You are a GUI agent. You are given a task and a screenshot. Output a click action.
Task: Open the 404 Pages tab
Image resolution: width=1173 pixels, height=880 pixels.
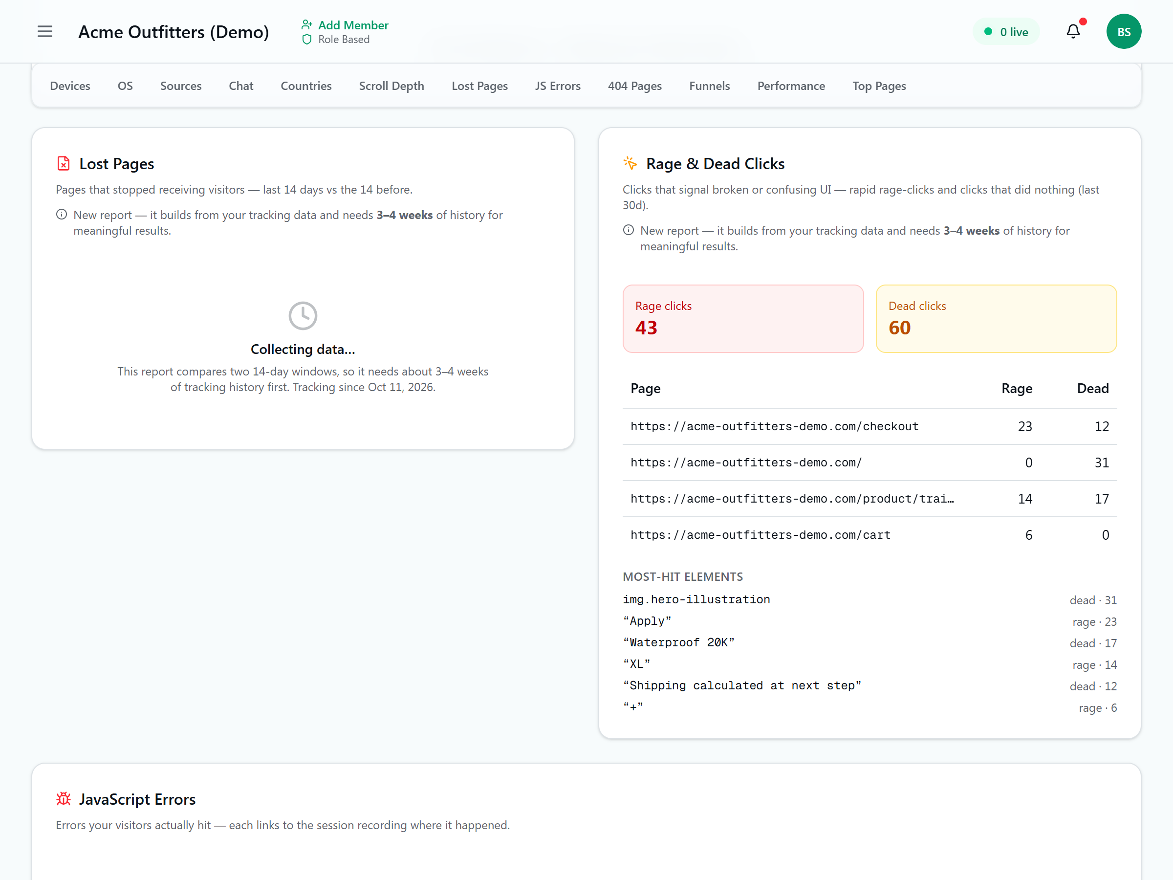(x=635, y=86)
